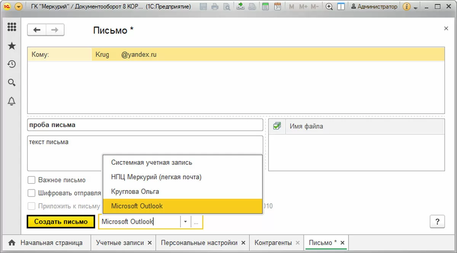Open Favorites star in left sidebar
457x253 pixels.
click(x=12, y=46)
